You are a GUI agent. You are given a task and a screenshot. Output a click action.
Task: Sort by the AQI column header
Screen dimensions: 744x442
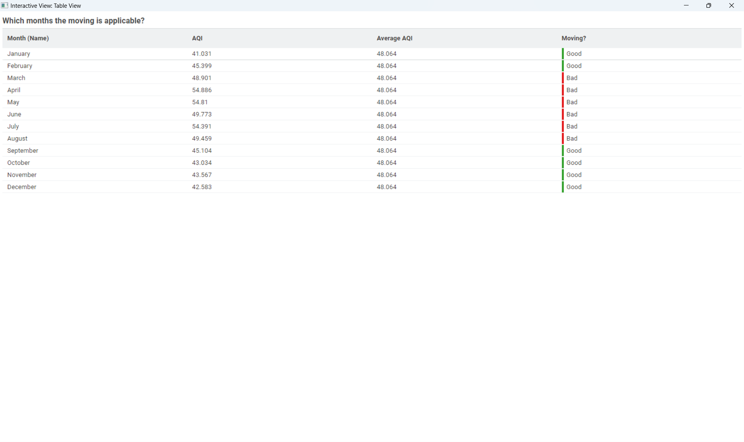197,38
